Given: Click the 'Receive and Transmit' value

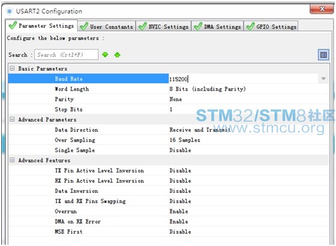Looking at the screenshot, I should [x=200, y=130].
